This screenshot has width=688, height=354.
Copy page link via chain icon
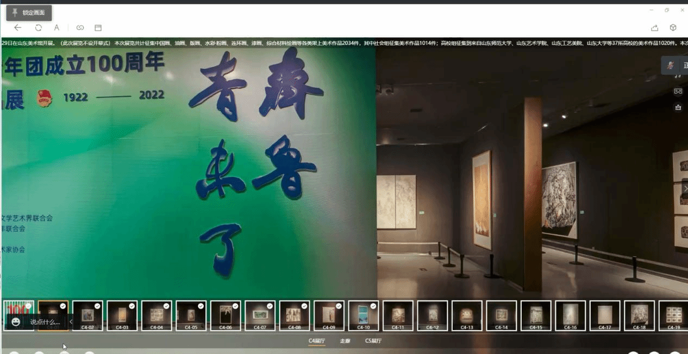pos(80,28)
